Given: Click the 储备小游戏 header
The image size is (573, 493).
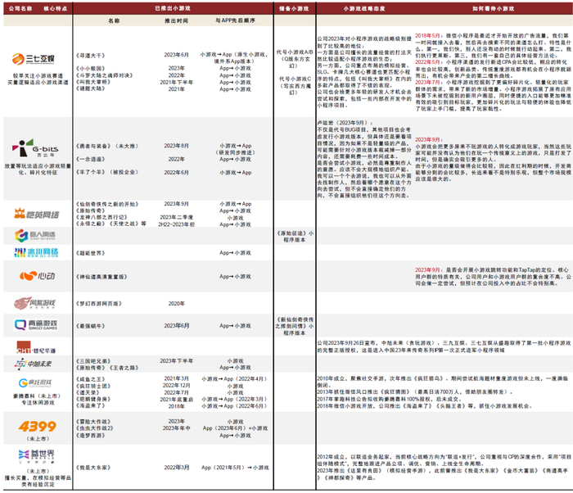Looking at the screenshot, I should pos(294,8).
